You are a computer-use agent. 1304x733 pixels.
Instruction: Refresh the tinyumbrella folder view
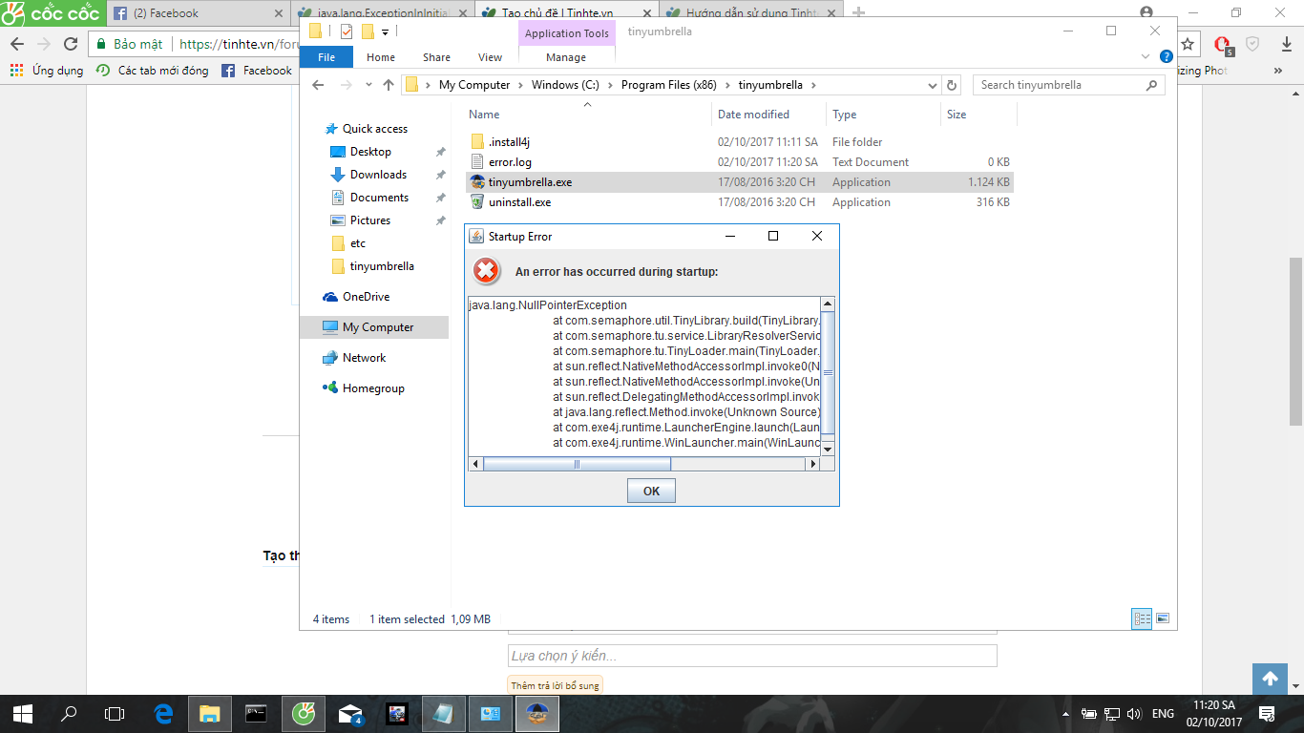coord(952,85)
